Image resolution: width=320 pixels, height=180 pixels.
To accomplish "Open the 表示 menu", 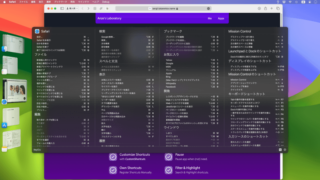I will pos(41,2).
